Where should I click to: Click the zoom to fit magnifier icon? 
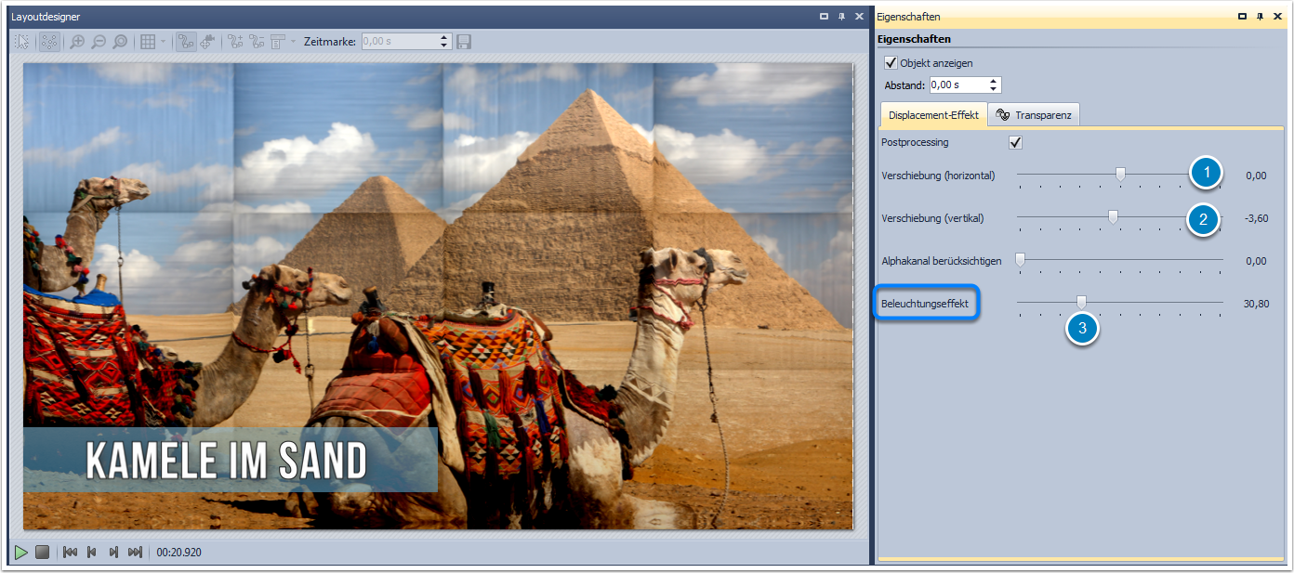pyautogui.click(x=120, y=42)
